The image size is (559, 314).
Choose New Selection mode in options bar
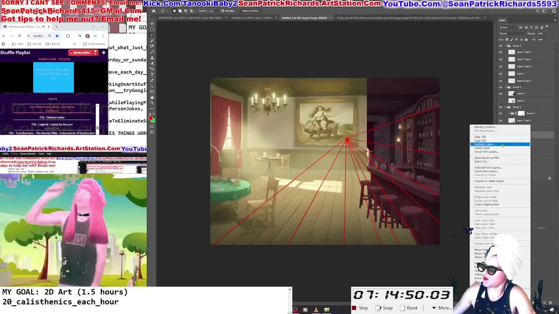[174, 11]
